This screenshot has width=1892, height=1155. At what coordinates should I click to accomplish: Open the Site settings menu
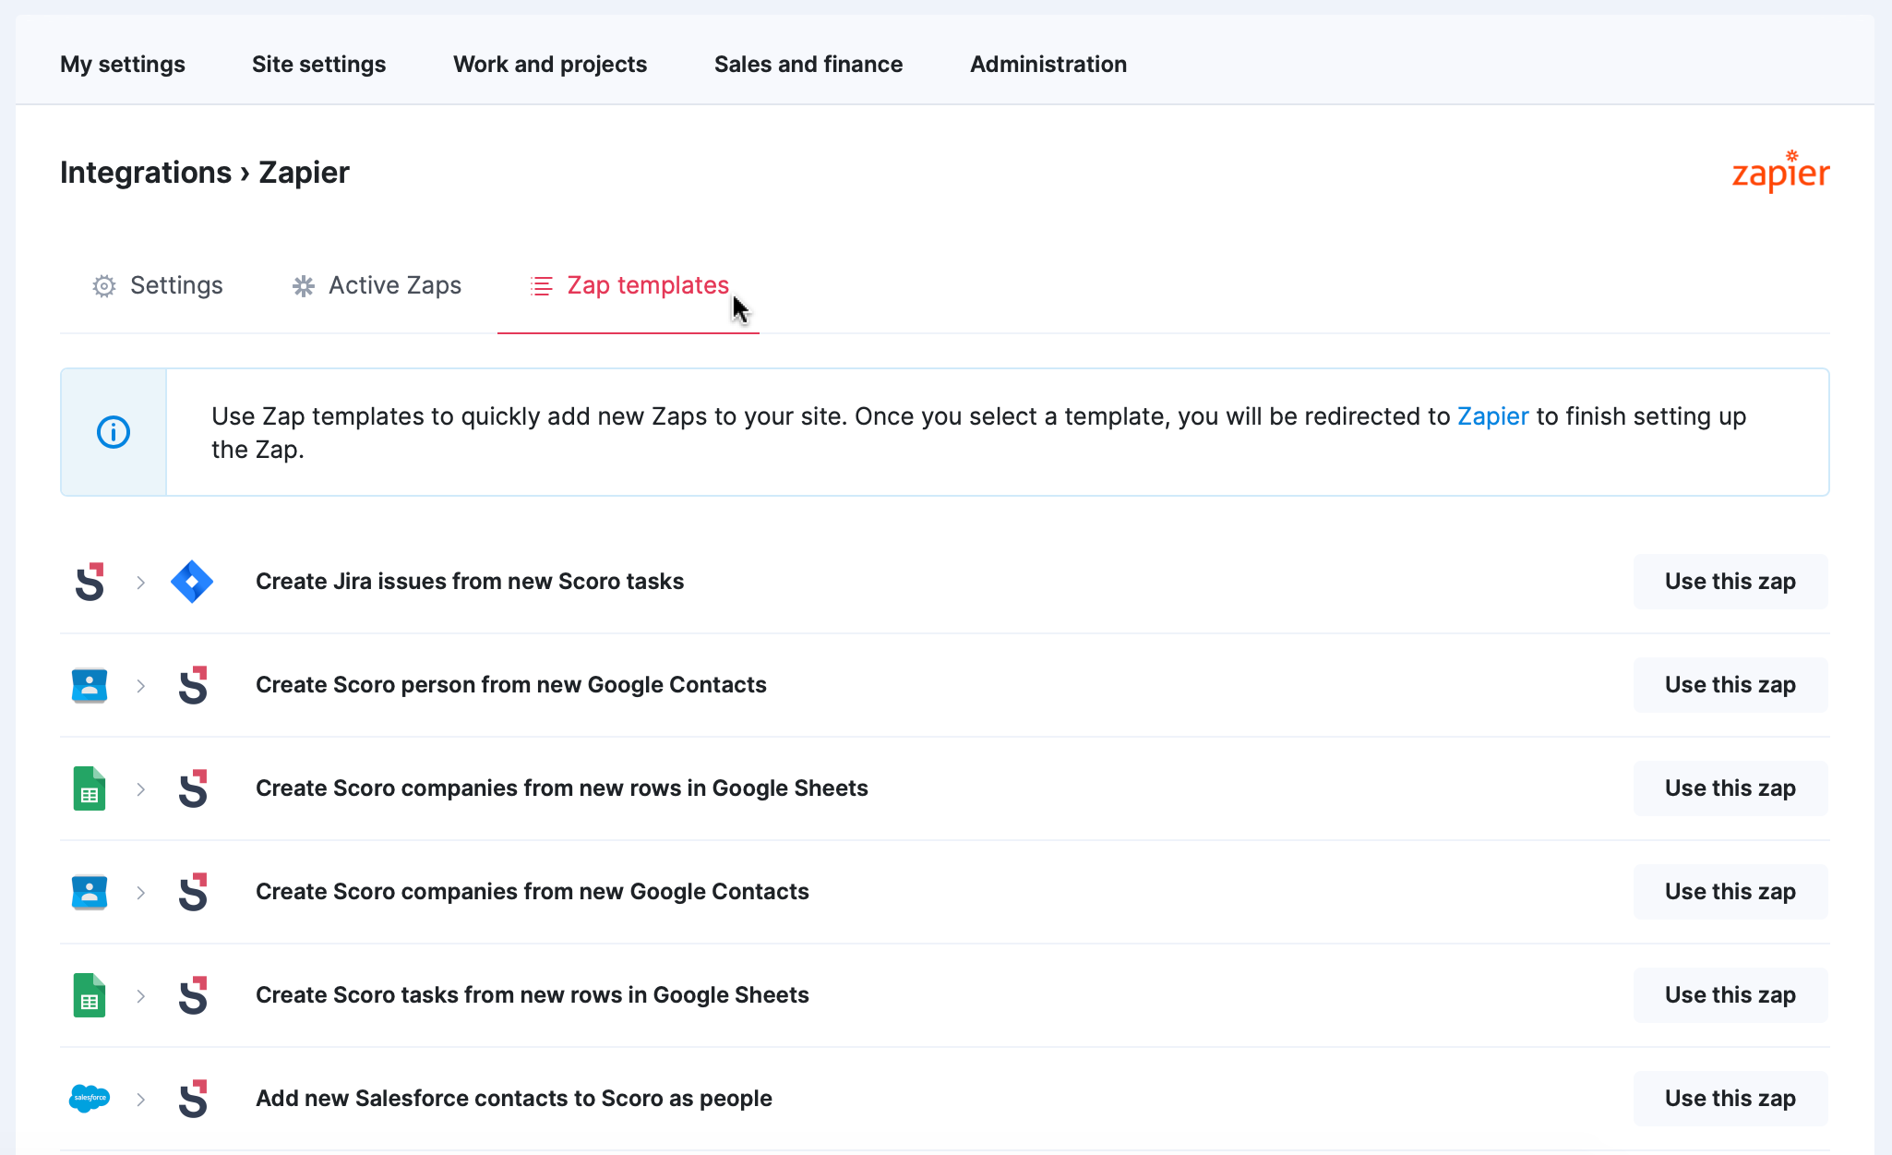coord(318,64)
